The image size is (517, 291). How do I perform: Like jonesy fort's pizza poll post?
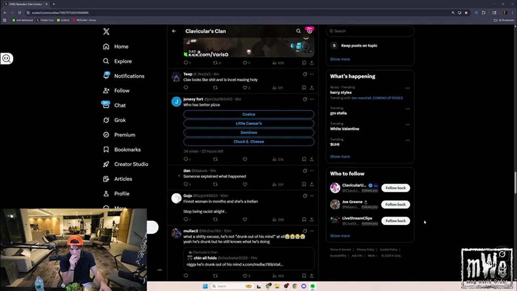click(245, 159)
